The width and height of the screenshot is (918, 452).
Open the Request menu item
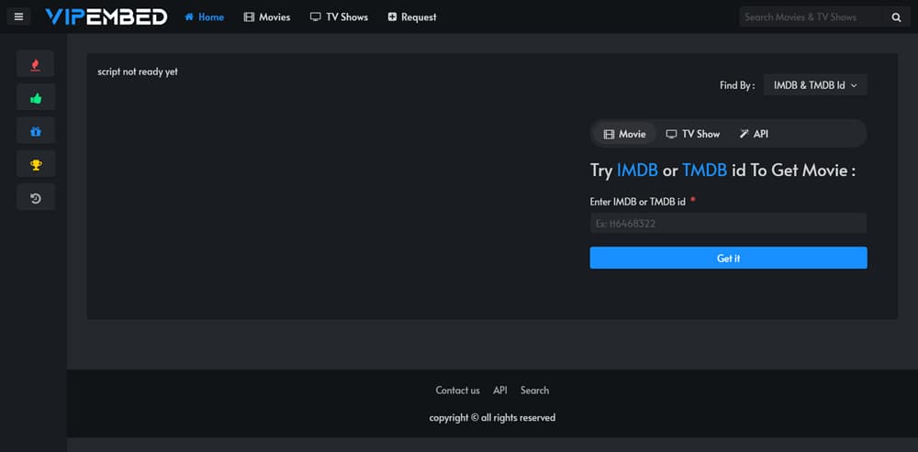pos(412,17)
